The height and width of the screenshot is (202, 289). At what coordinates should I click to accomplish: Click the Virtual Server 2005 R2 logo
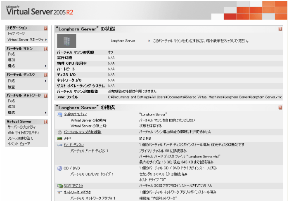point(40,11)
